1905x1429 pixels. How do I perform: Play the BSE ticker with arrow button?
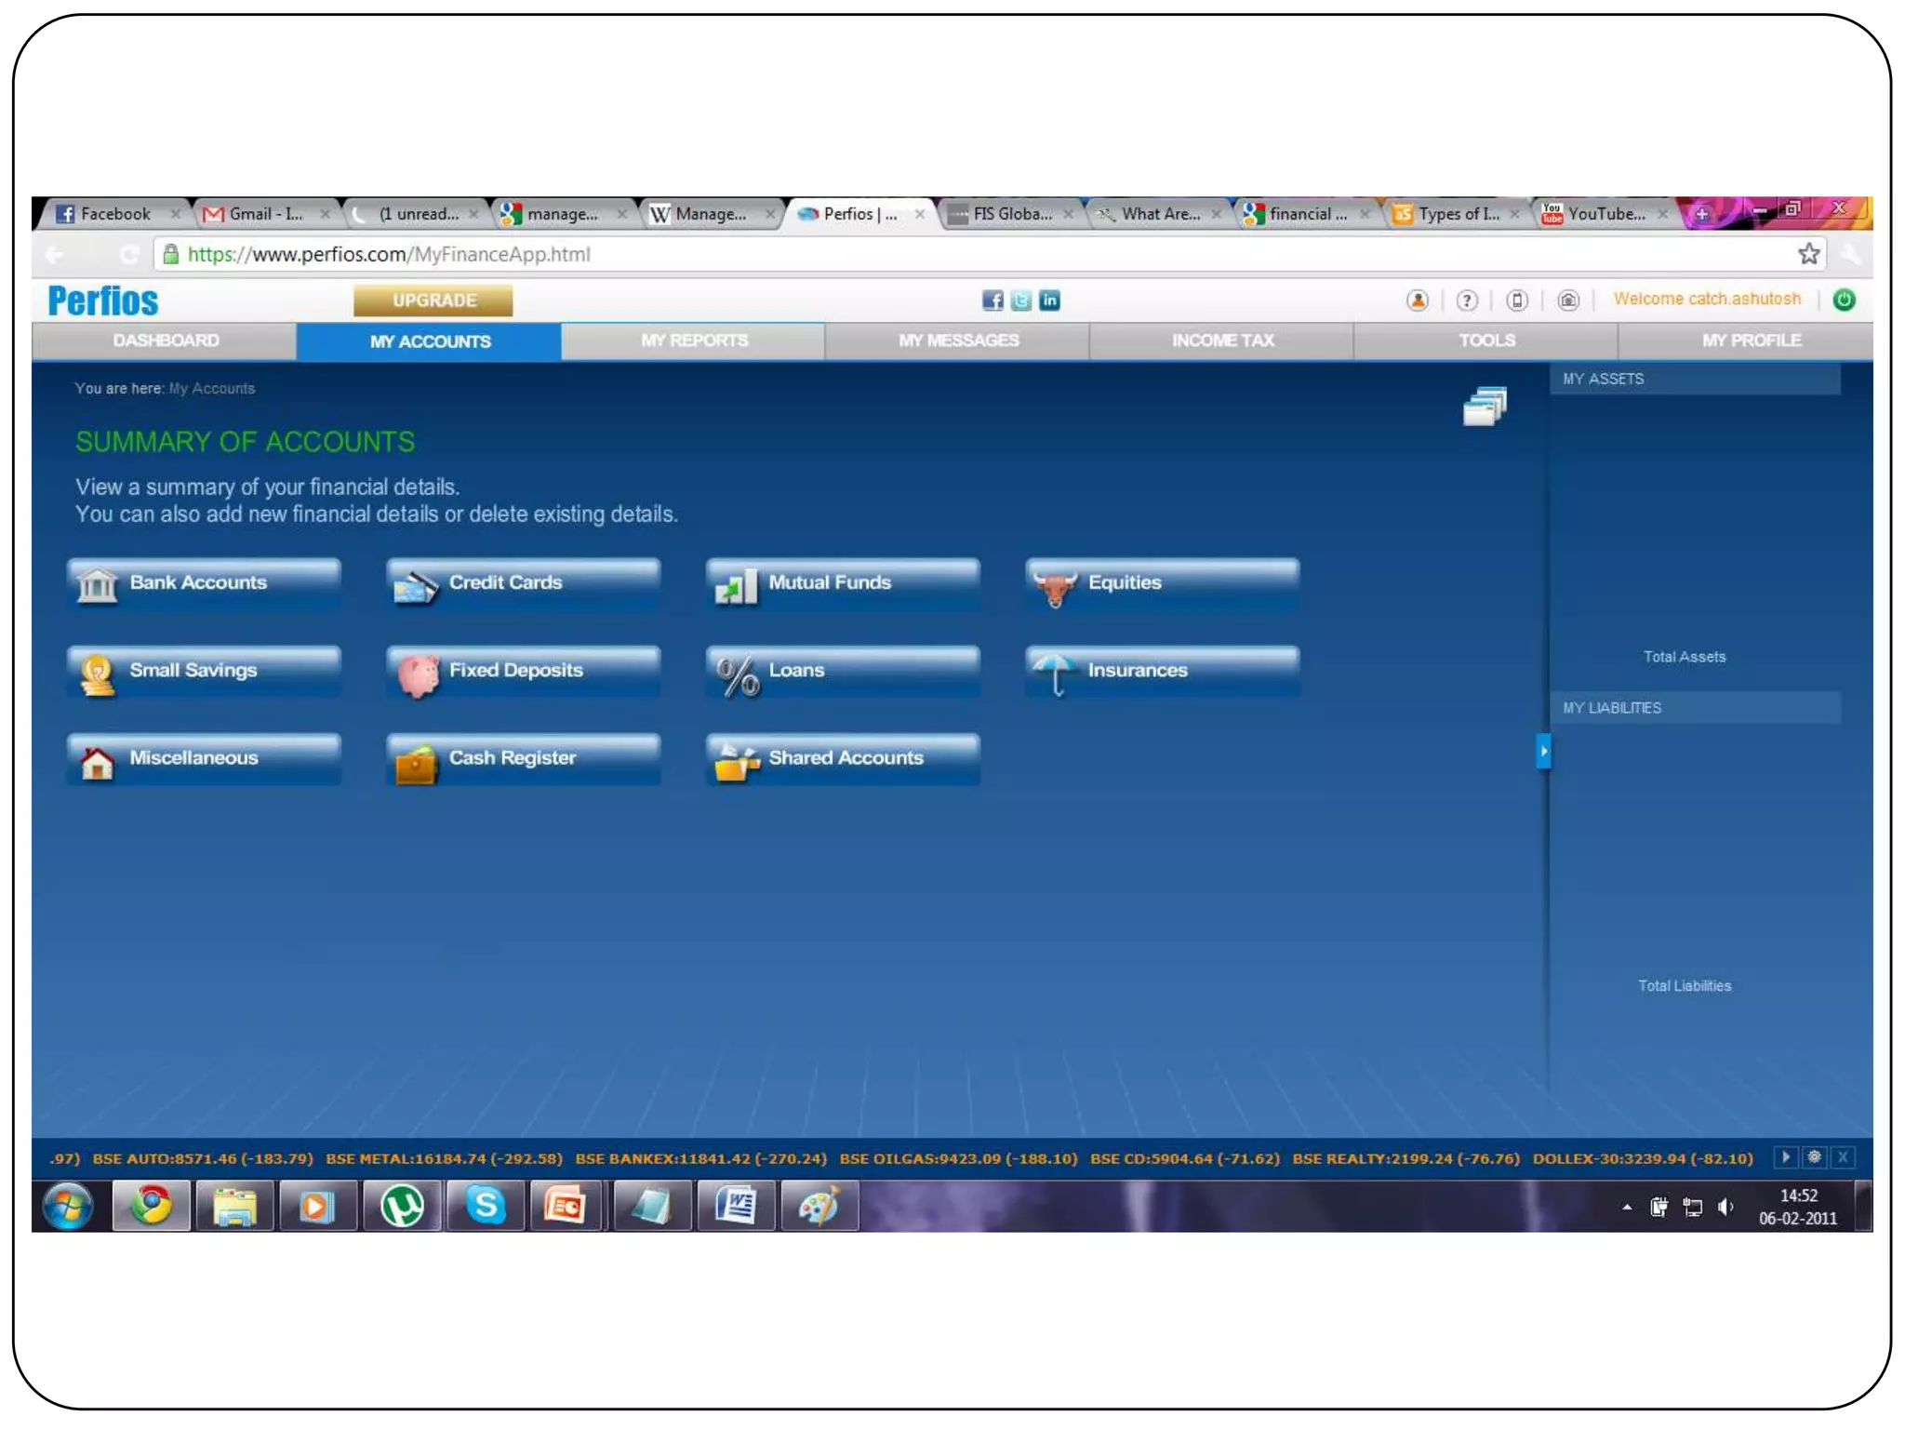(1785, 1157)
